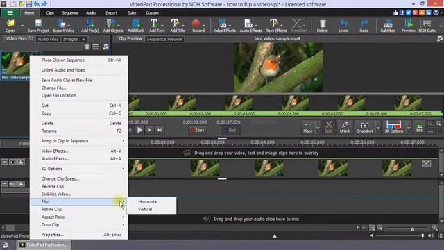Viewport: 444px width, 250px height.
Task: Switch clip bin to list view
Action: click(x=96, y=47)
